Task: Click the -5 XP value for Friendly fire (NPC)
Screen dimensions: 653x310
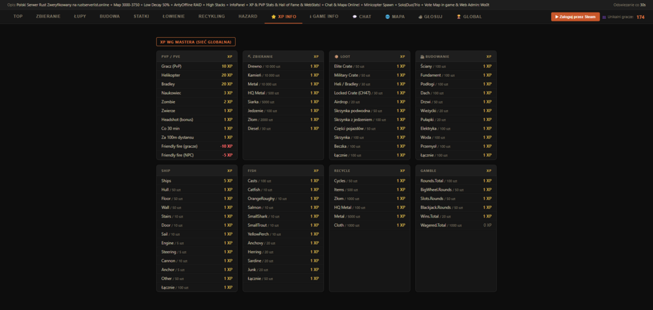Action: [227, 155]
